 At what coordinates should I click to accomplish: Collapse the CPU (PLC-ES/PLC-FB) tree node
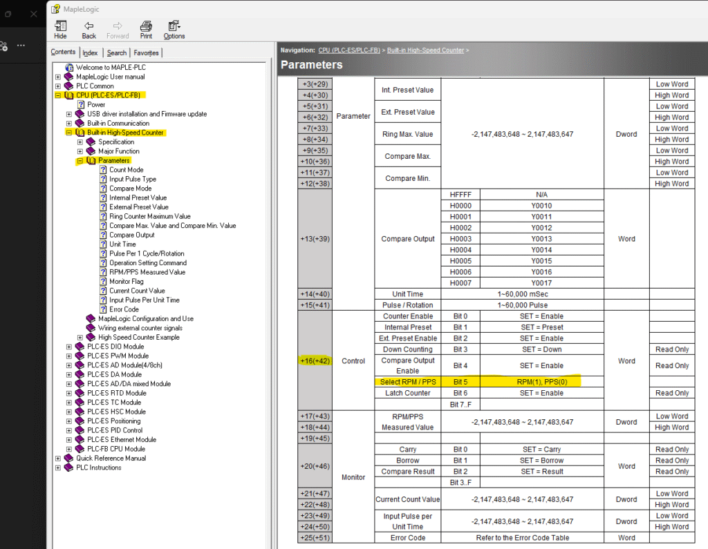click(58, 95)
